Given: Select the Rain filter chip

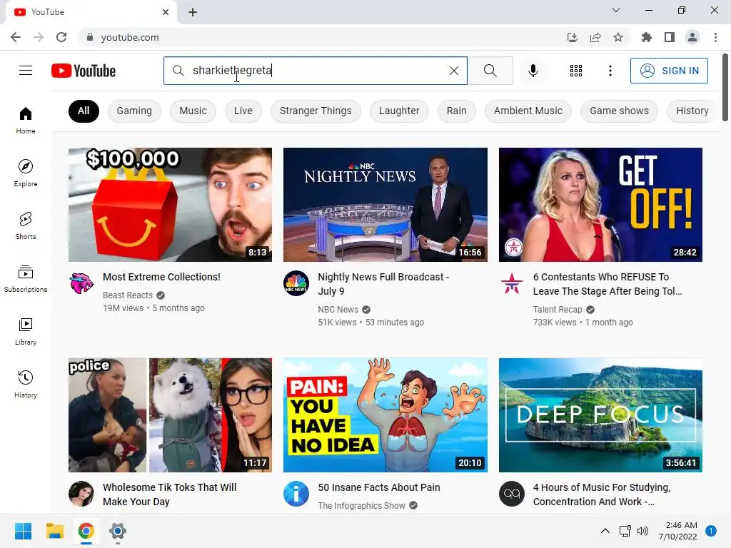Looking at the screenshot, I should [456, 111].
